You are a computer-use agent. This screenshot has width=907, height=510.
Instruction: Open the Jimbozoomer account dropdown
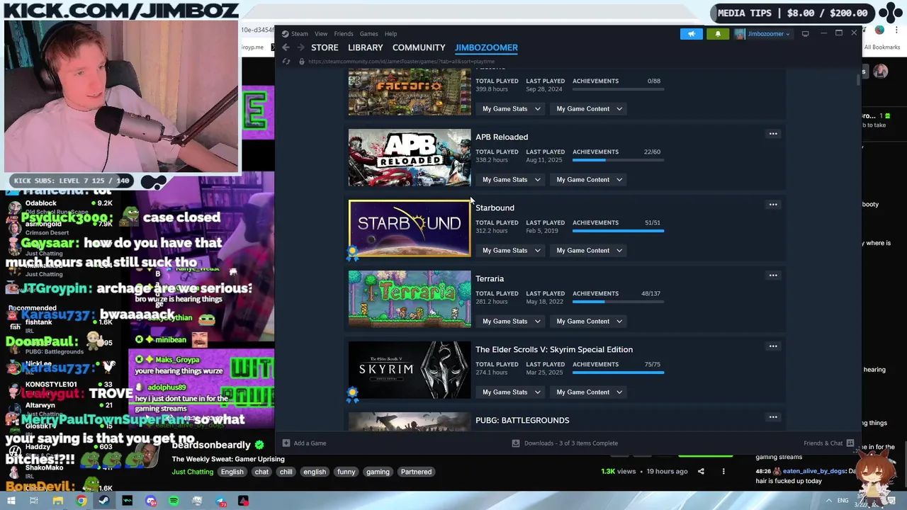768,33
